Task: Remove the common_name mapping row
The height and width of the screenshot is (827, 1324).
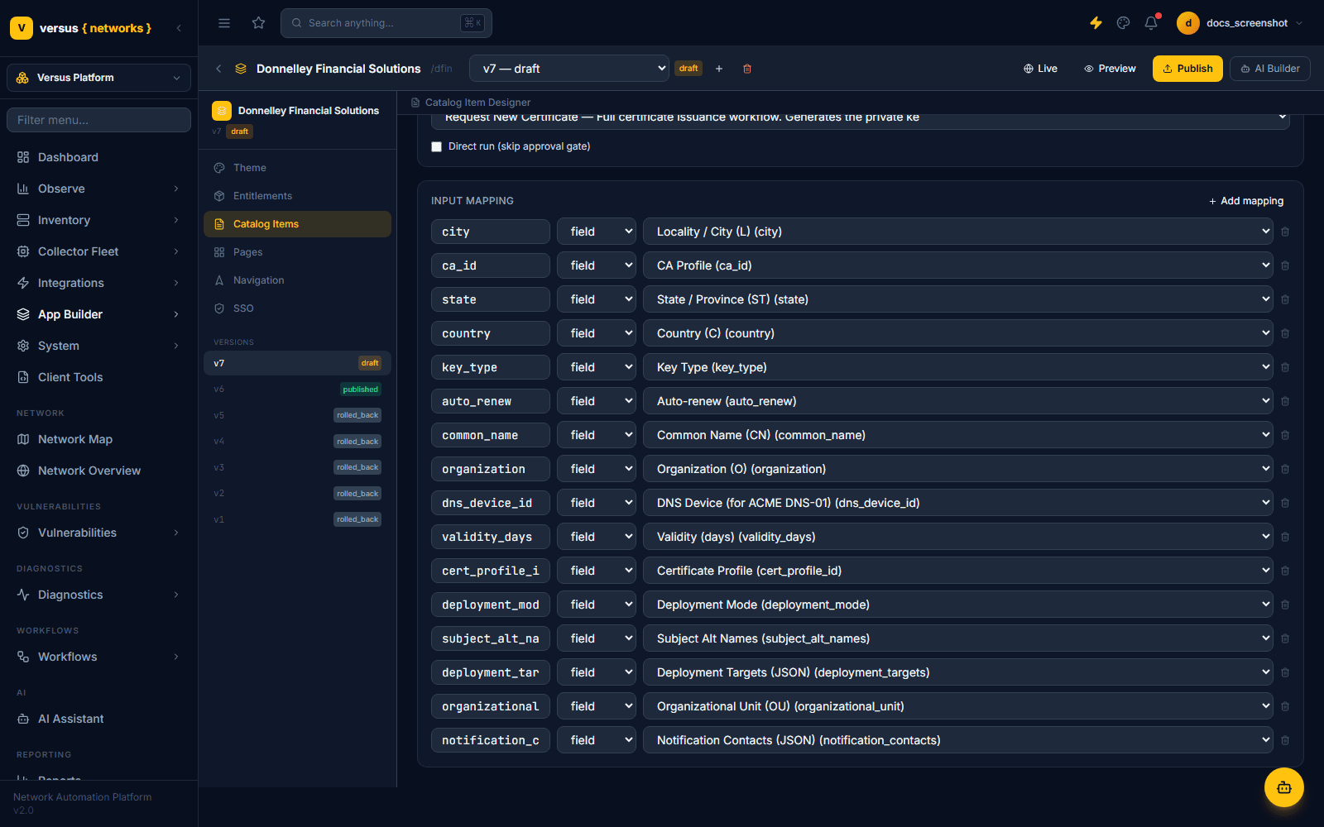Action: click(1285, 435)
